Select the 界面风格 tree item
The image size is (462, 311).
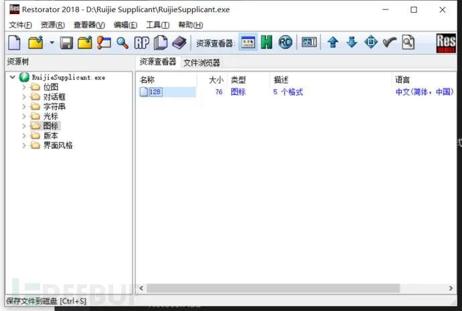click(58, 145)
